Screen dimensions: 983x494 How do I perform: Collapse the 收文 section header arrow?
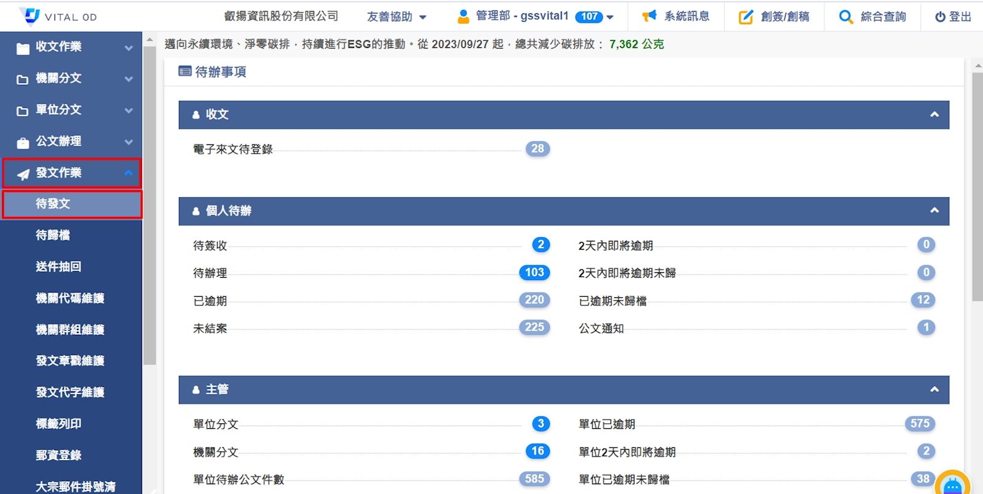coord(934,115)
